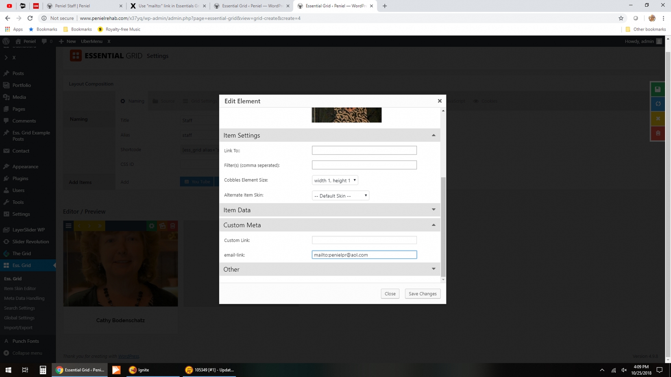Open Alternate Item Skin dropdown
This screenshot has height=377, width=671.
tap(340, 196)
